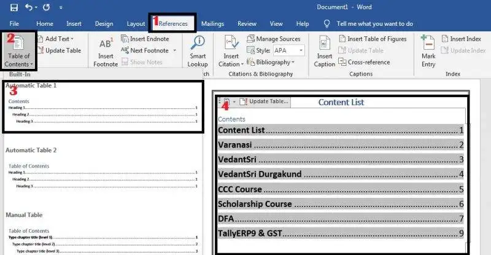This screenshot has height=255, width=491.
Task: Open the File tab
Action: pos(14,23)
